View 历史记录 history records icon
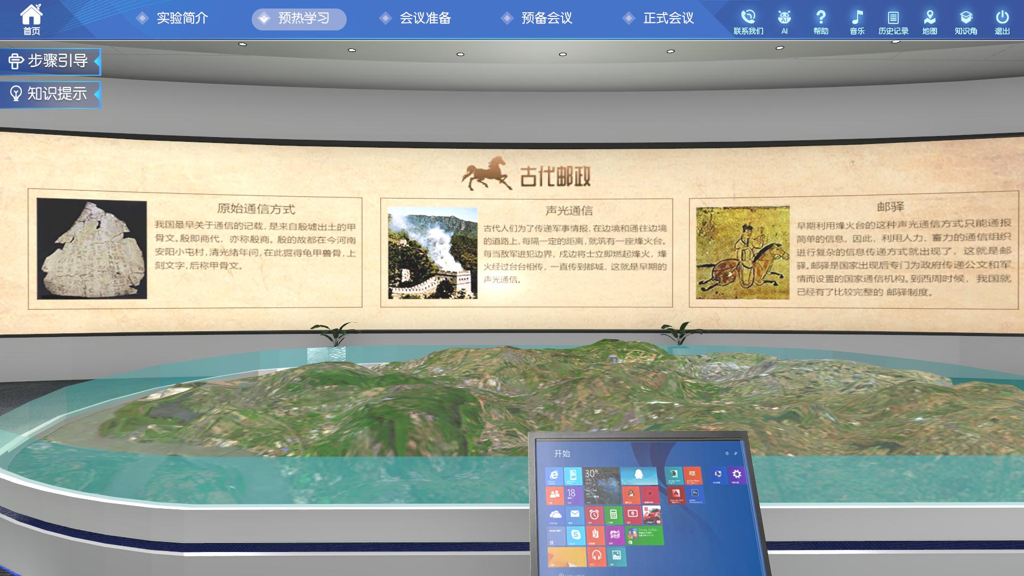The image size is (1024, 576). click(x=893, y=21)
